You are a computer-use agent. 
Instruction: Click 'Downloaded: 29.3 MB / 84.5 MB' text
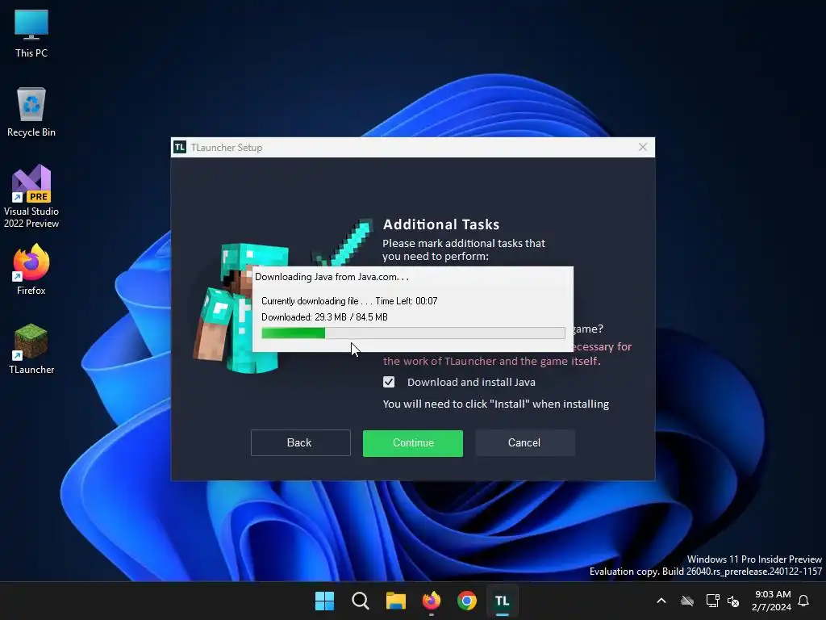point(324,316)
